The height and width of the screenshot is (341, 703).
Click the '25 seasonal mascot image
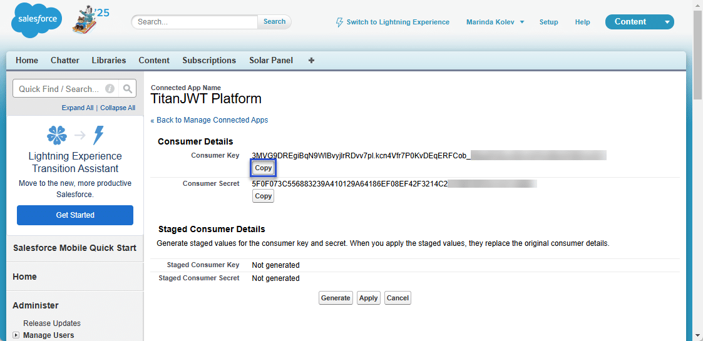tap(90, 20)
